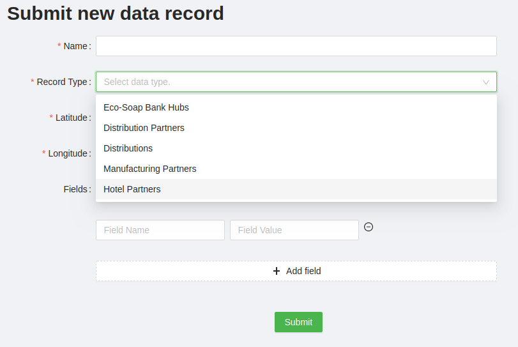This screenshot has height=347, width=518.
Task: Collapse the Record Type dropdown chevron arrow
Action: pyautogui.click(x=485, y=82)
